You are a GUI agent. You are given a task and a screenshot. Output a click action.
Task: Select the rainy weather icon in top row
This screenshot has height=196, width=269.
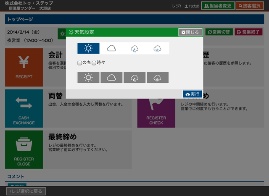[134, 48]
